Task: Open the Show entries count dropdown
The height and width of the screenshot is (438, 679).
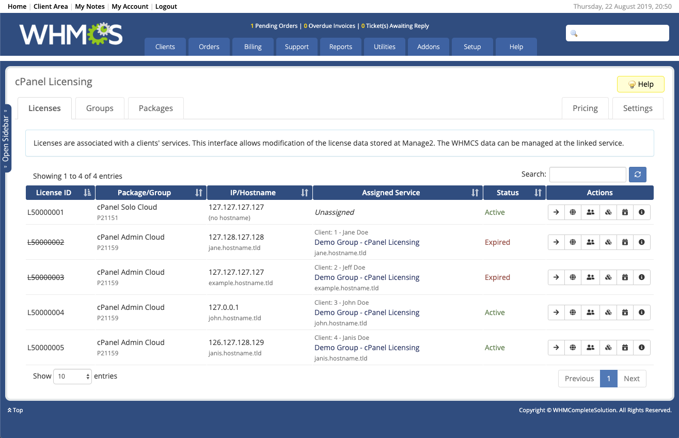Action: [73, 377]
